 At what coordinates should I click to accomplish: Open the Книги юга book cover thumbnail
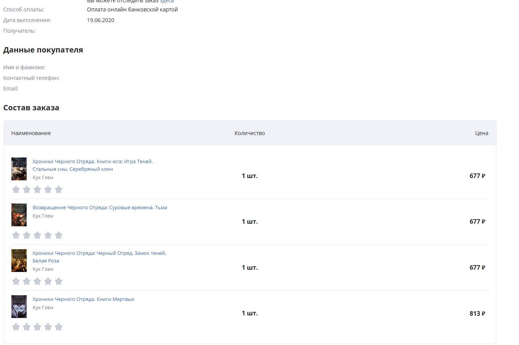coord(19,169)
